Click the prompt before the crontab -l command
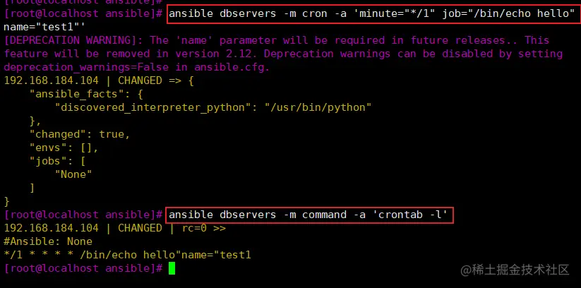This screenshot has height=288, width=581. (83, 215)
